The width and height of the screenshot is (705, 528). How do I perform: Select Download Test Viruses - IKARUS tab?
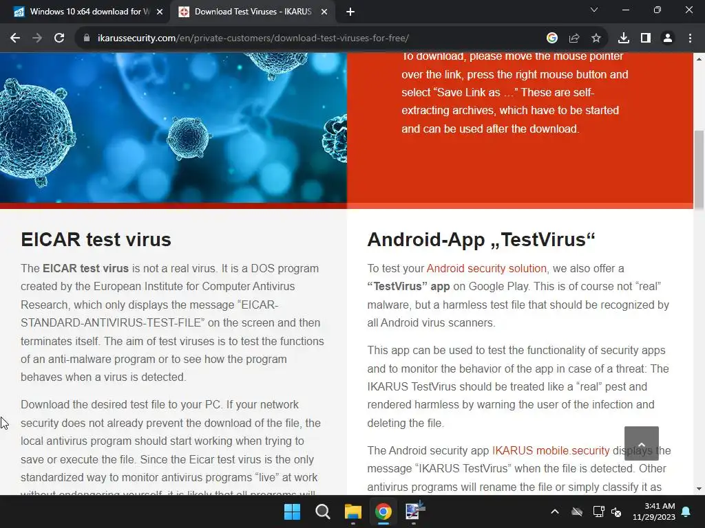(x=253, y=12)
